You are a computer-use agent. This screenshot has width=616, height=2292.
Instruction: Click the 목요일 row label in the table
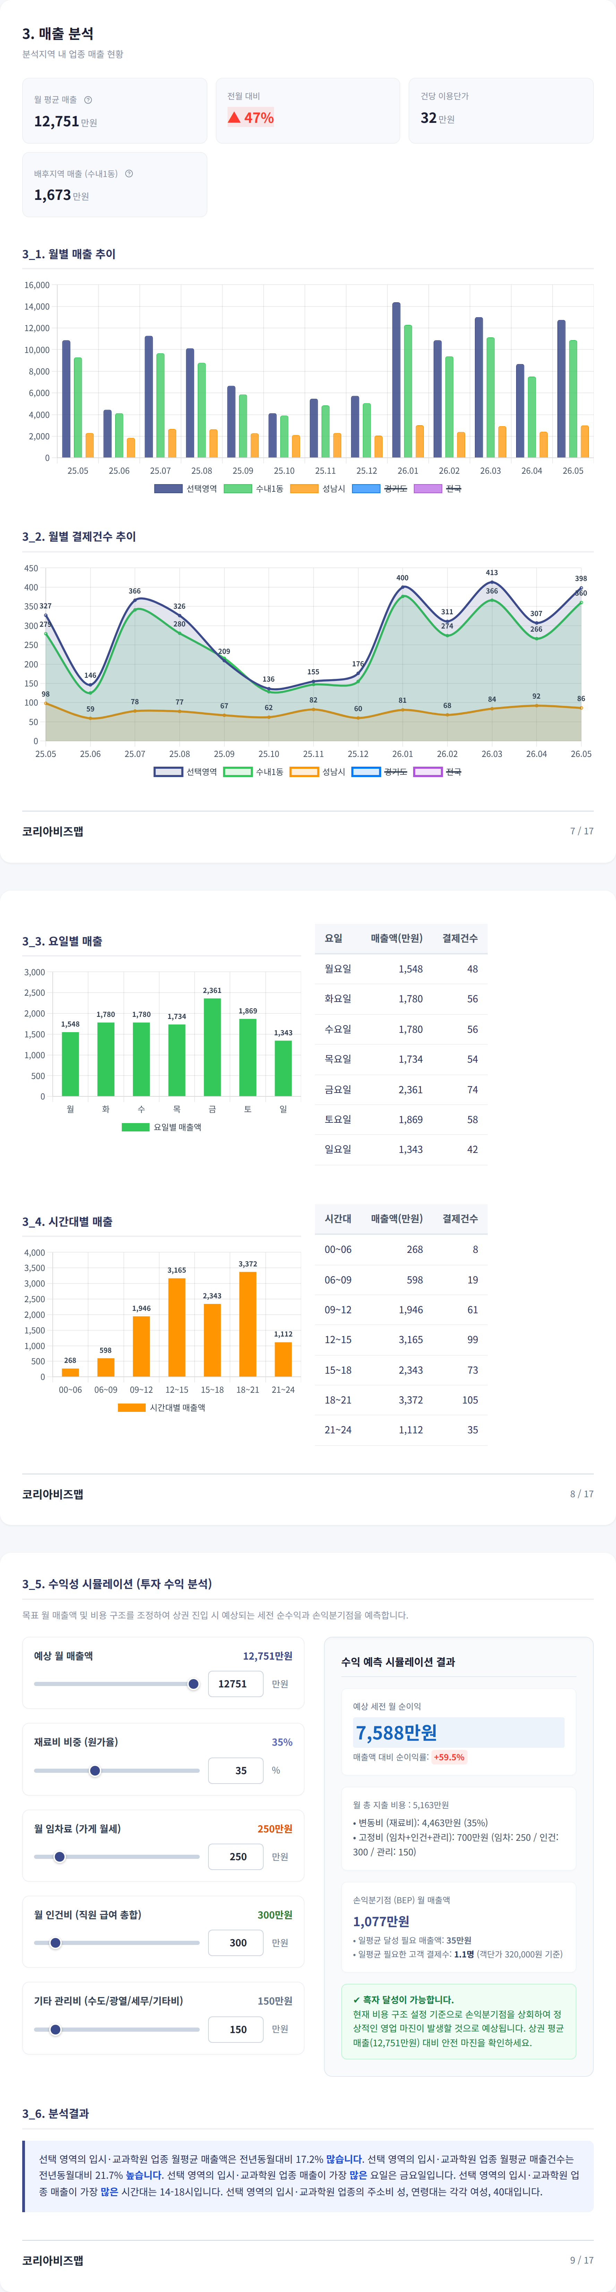[338, 1059]
